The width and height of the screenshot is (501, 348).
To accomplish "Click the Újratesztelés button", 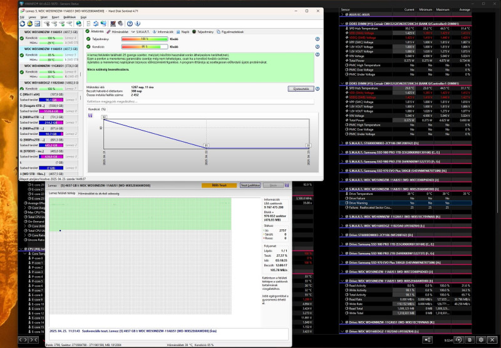I will pyautogui.click(x=301, y=89).
